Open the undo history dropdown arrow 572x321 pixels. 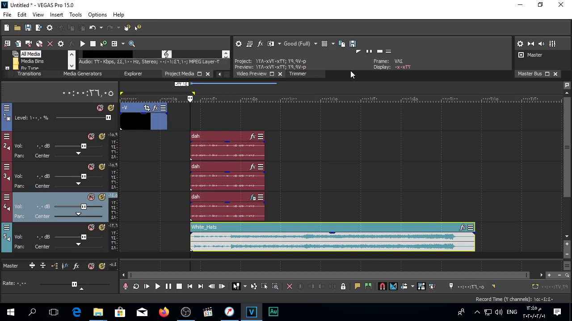click(x=101, y=28)
